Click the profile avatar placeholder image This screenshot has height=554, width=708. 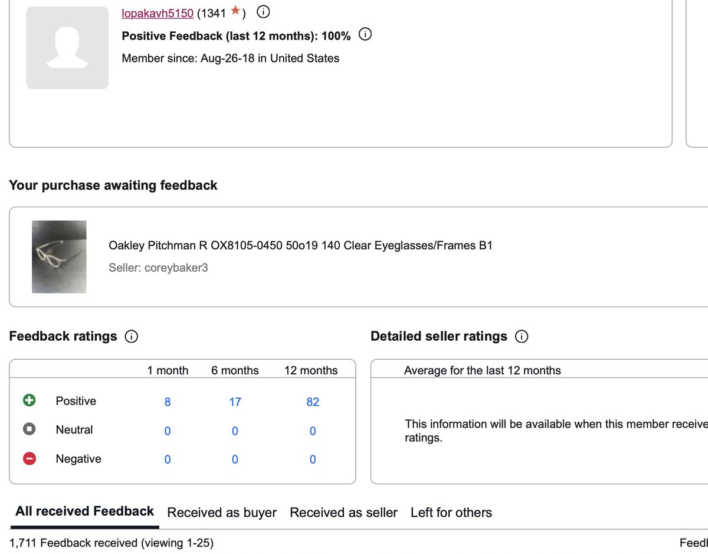pyautogui.click(x=67, y=48)
